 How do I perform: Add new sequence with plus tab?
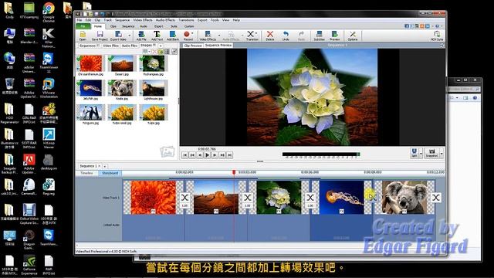point(105,166)
